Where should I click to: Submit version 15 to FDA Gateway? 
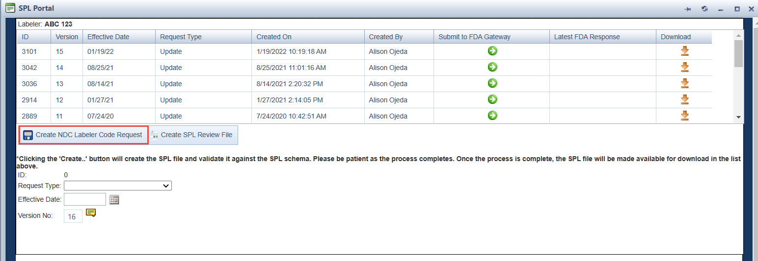492,51
